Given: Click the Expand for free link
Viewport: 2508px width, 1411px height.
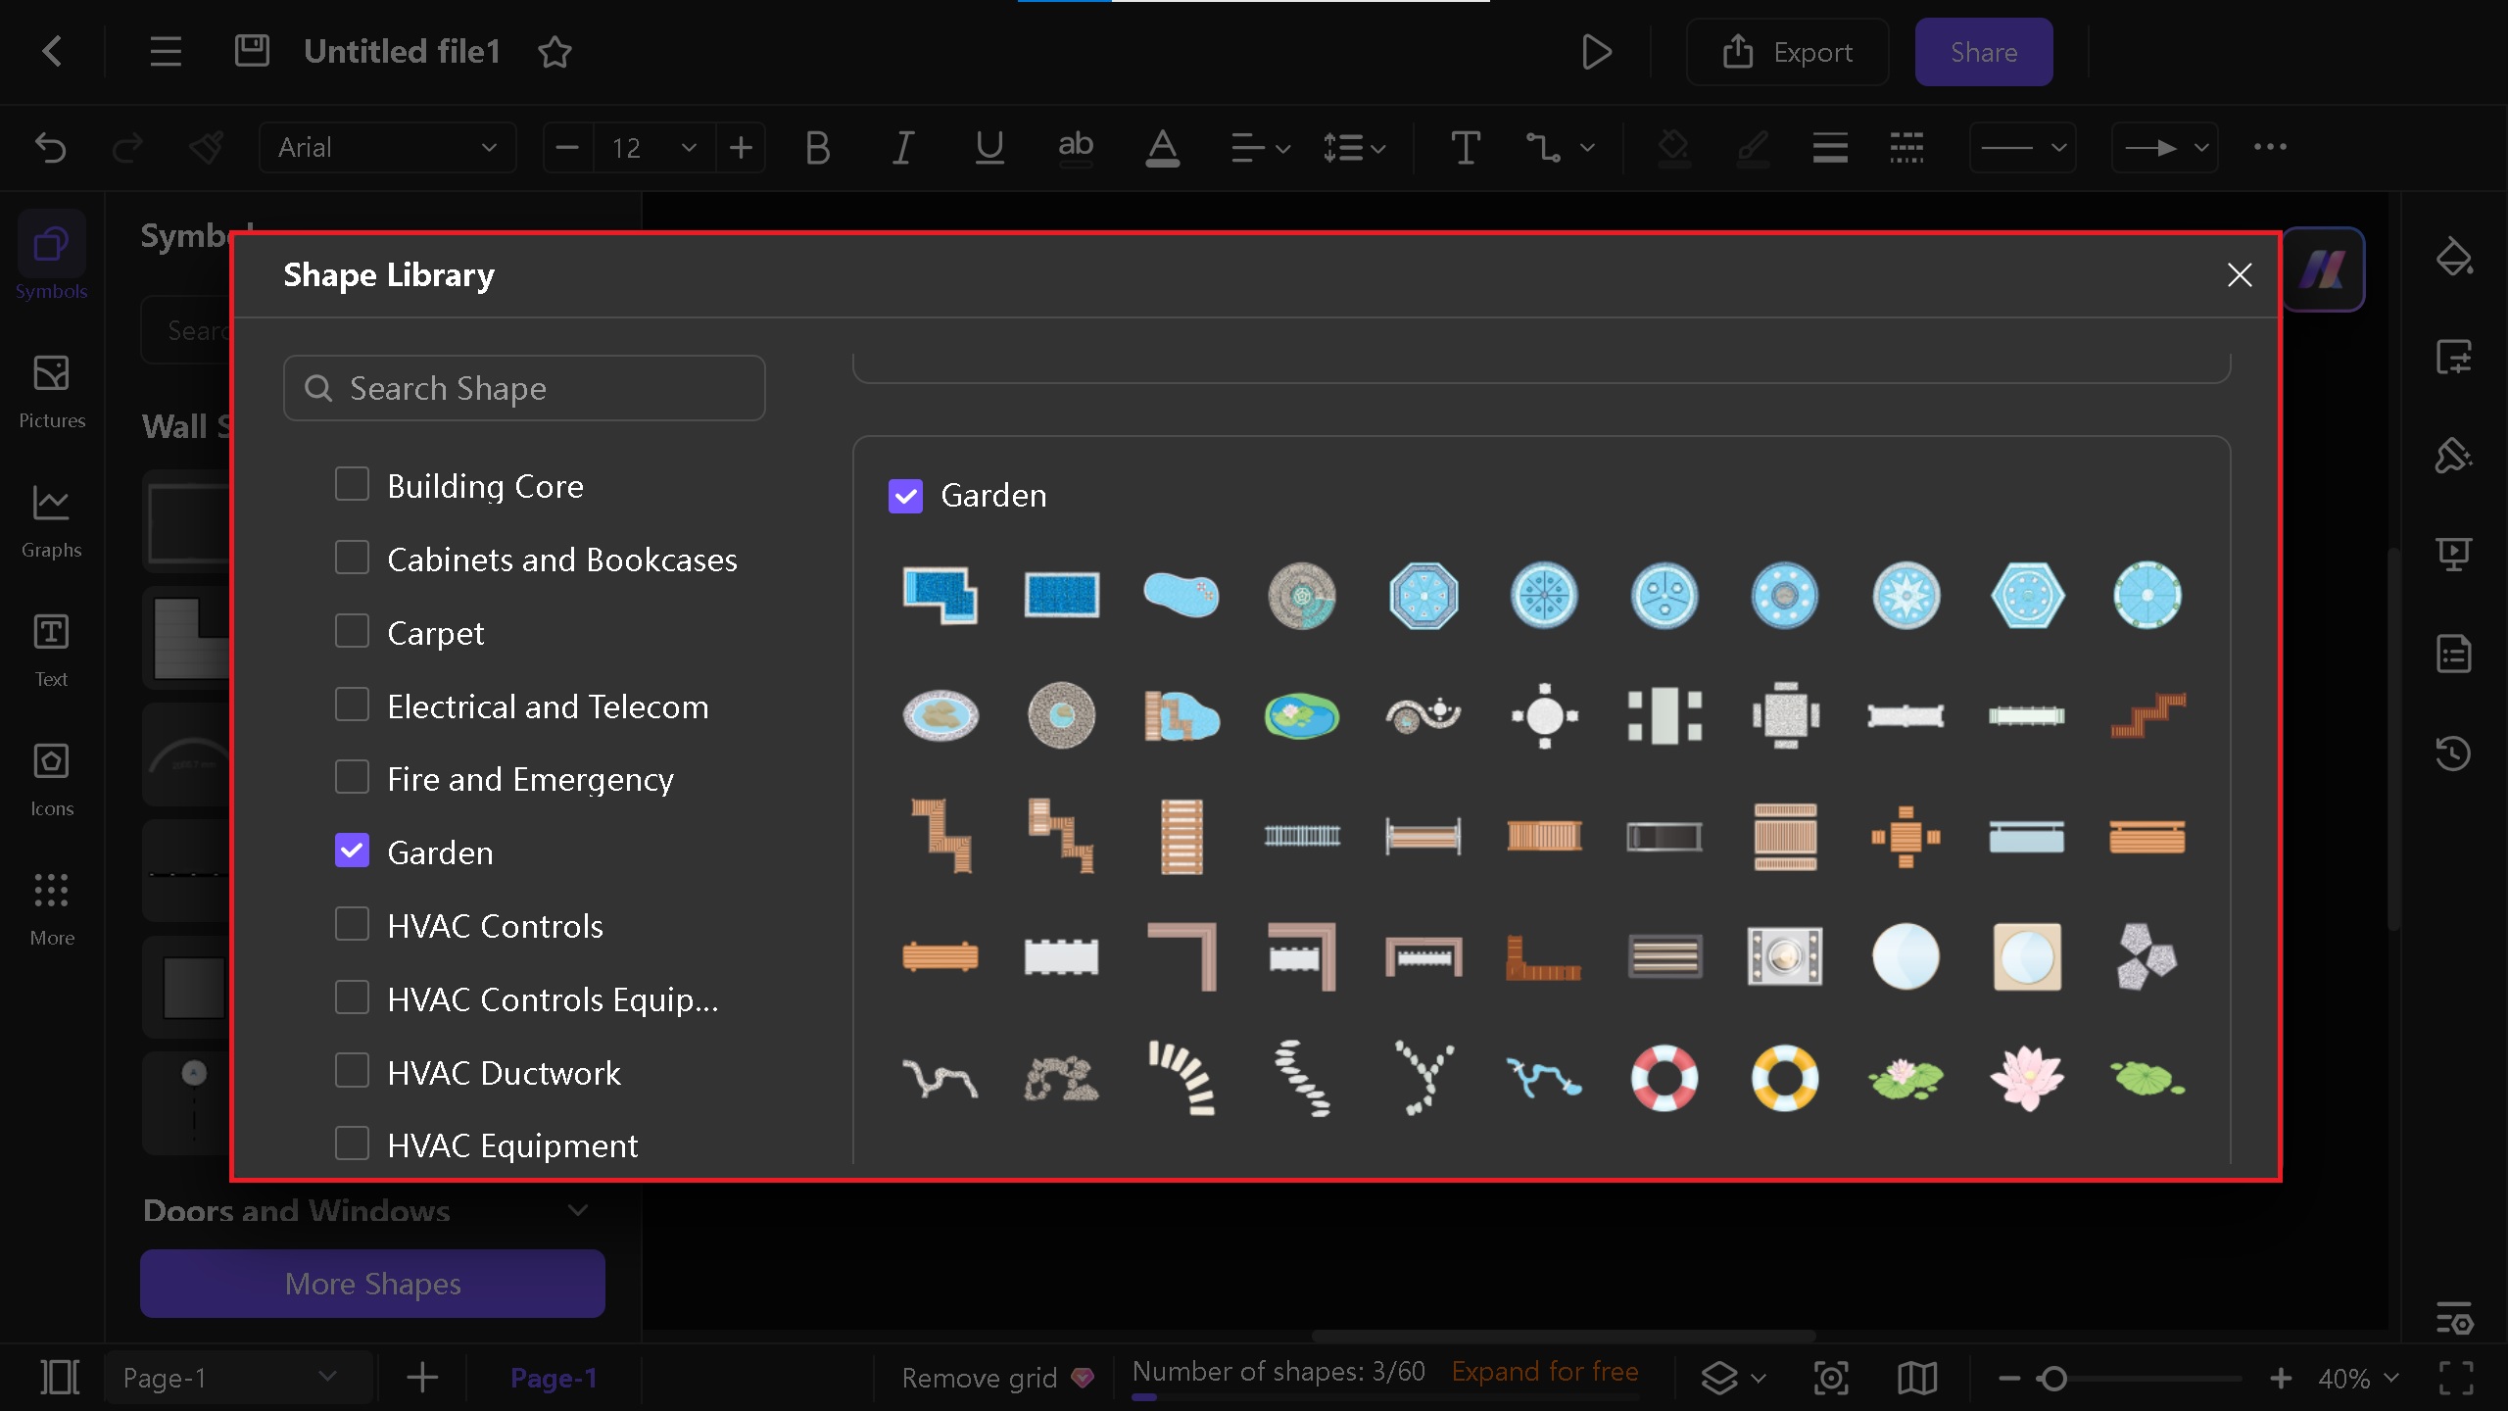Looking at the screenshot, I should [x=1545, y=1371].
